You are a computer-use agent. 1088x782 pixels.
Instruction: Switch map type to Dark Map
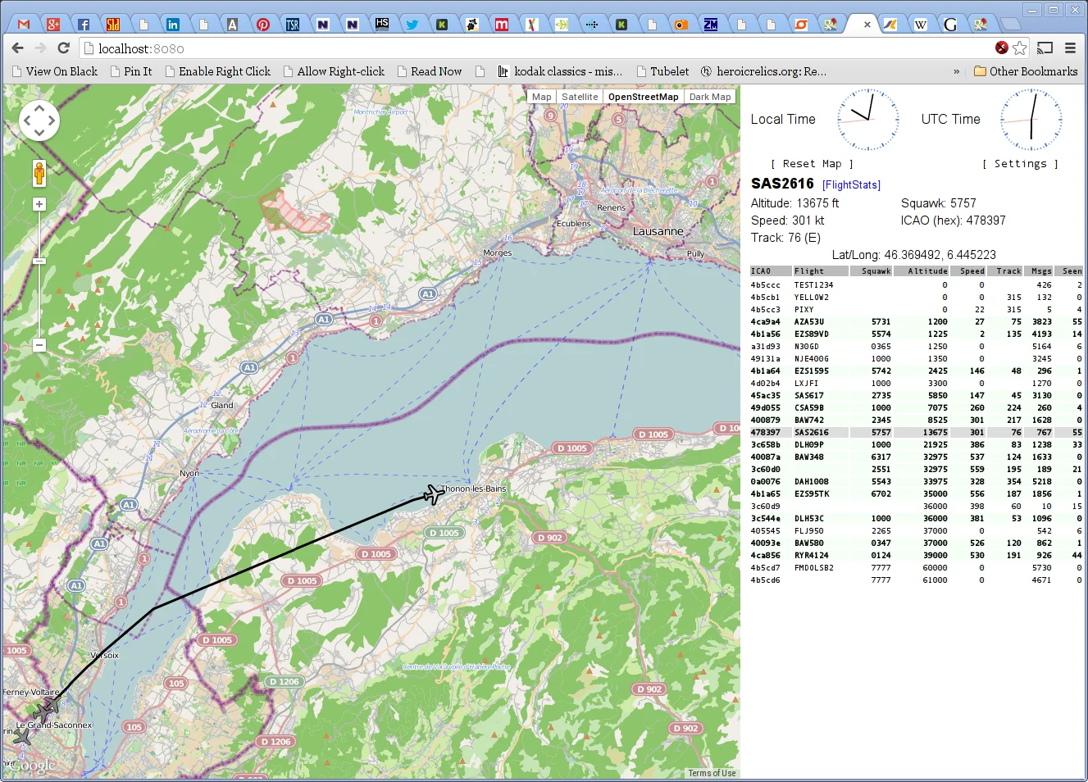710,97
